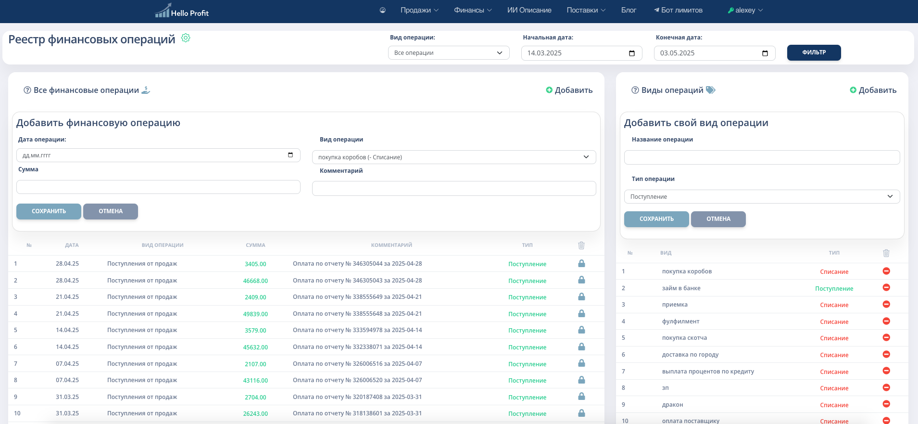Open Тип операции dropdown showing Поступление
Screen dimensions: 918x424
pyautogui.click(x=762, y=196)
